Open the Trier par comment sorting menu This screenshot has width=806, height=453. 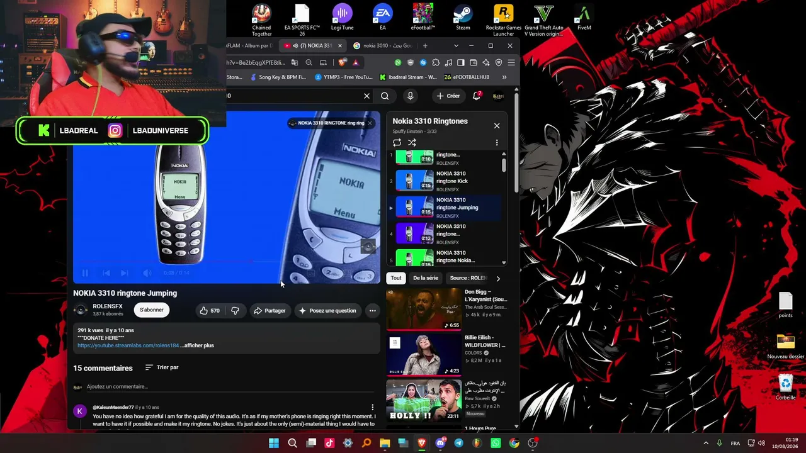[x=162, y=367]
